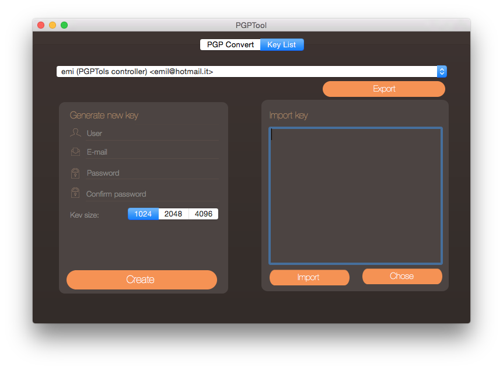Click the Chose button
Image resolution: width=503 pixels, height=370 pixels.
(402, 276)
